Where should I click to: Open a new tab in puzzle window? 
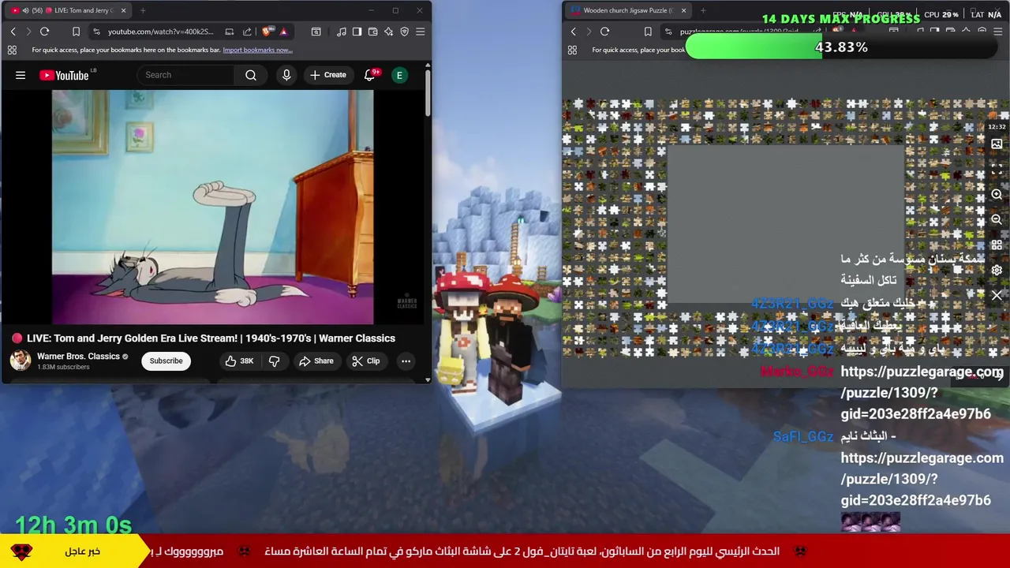[703, 10]
